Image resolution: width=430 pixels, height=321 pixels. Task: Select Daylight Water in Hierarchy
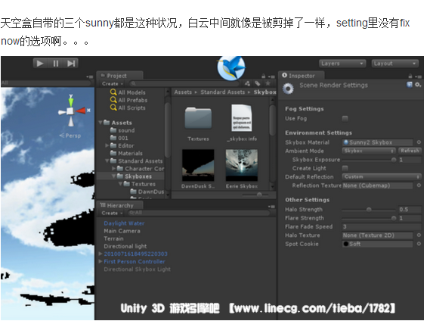[x=124, y=223]
